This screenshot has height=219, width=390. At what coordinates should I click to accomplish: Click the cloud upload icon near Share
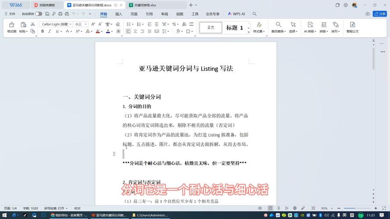click(368, 14)
